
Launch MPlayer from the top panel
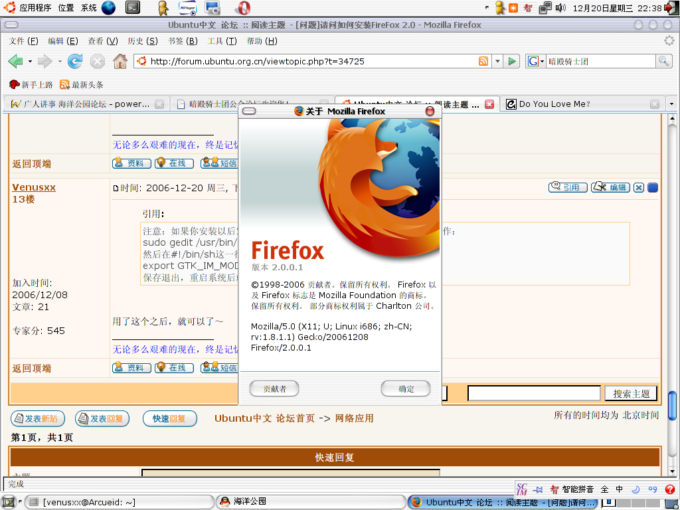click(187, 8)
